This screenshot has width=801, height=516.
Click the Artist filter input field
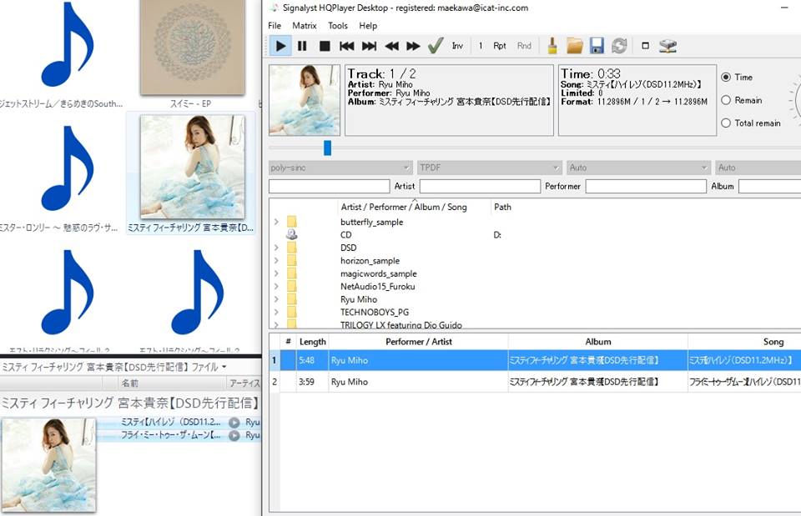pos(480,186)
